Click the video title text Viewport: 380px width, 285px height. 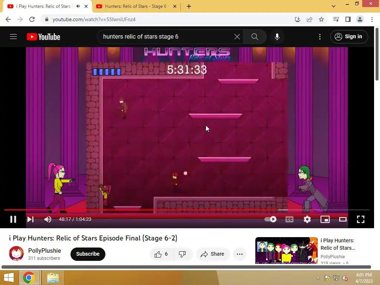tap(93, 238)
